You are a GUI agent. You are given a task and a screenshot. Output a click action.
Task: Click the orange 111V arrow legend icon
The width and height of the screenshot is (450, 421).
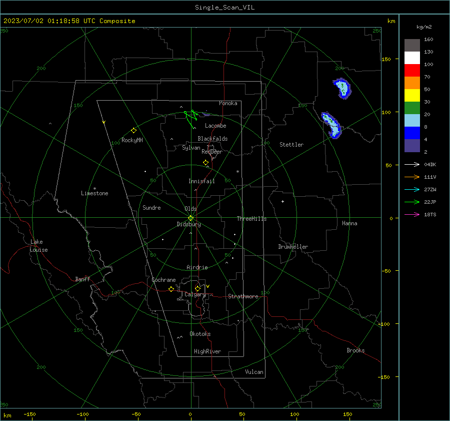pyautogui.click(x=412, y=177)
